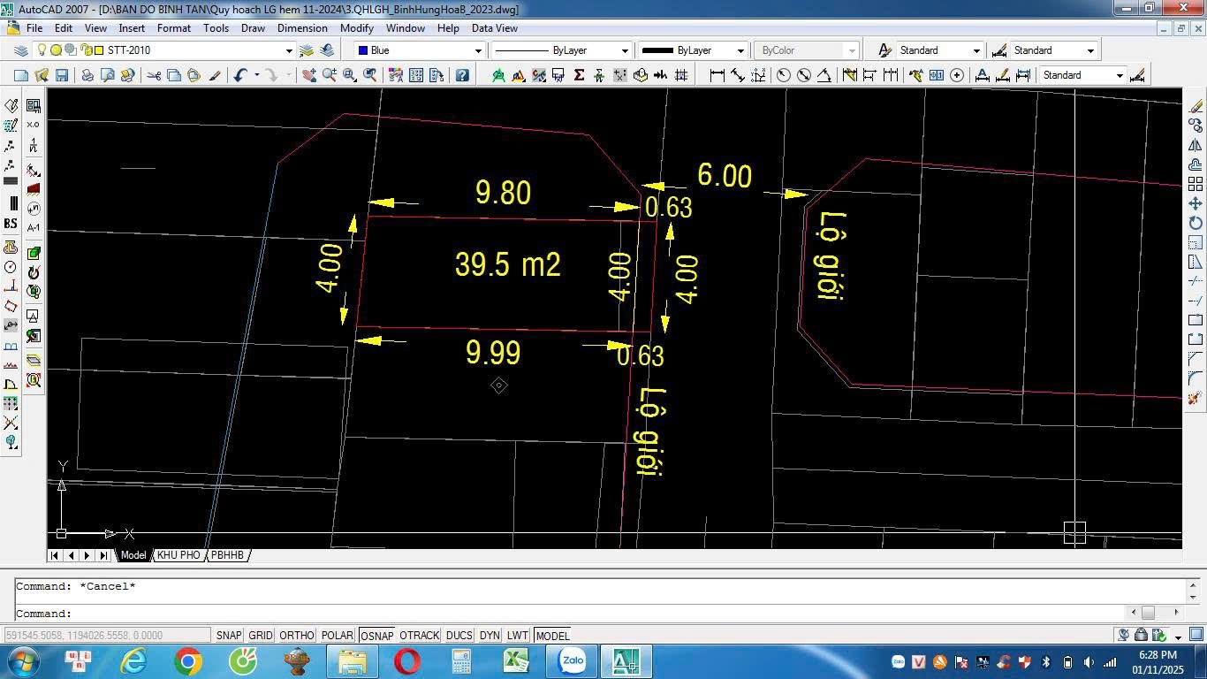The width and height of the screenshot is (1207, 679).
Task: Open the Blue color control dropdown
Action: click(478, 50)
